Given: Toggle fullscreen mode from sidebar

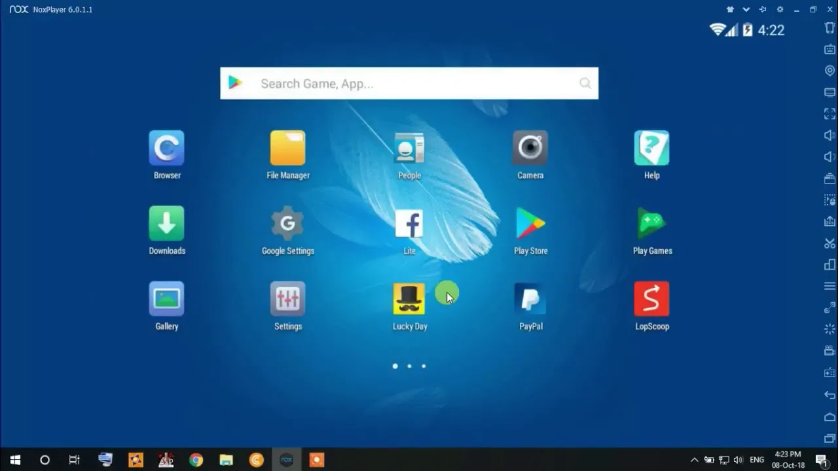Looking at the screenshot, I should [x=829, y=114].
